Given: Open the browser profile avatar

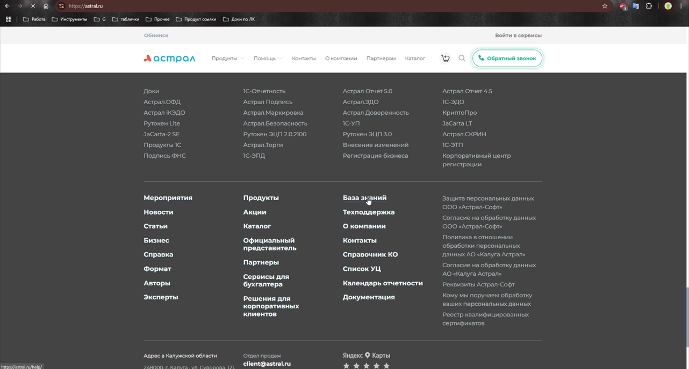Looking at the screenshot, I should coord(668,6).
